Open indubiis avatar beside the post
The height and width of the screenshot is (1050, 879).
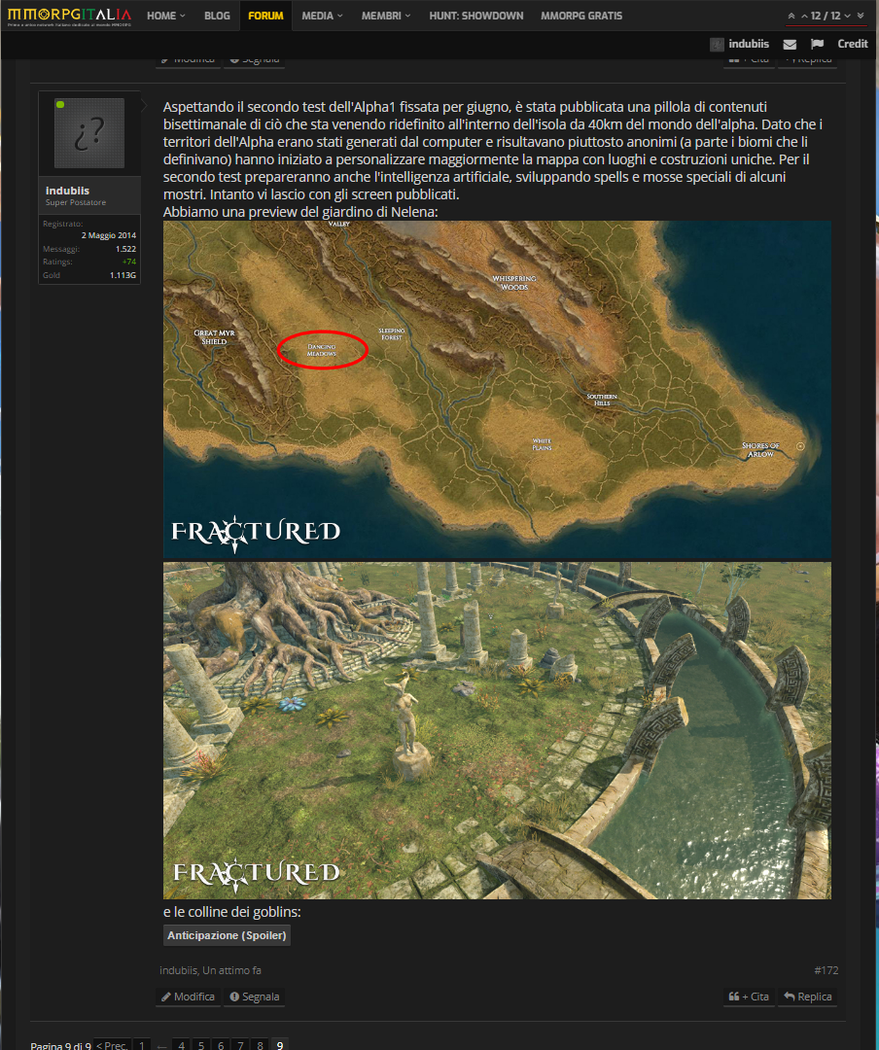coord(89,133)
